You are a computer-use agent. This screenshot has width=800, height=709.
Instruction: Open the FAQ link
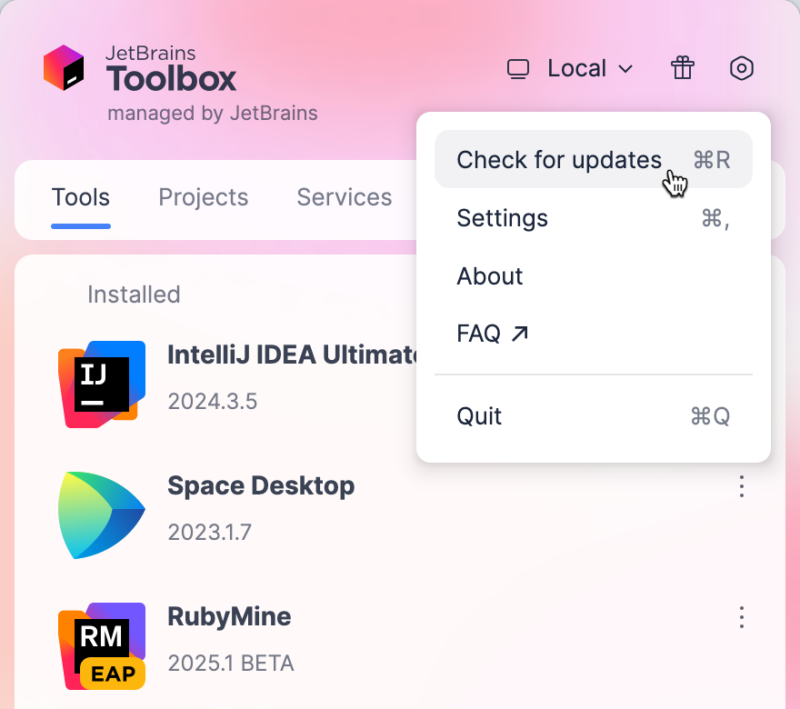coord(476,333)
